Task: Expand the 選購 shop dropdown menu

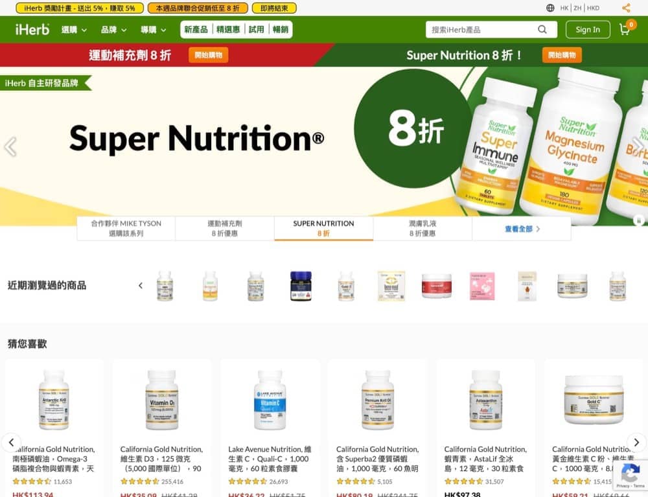Action: [74, 30]
